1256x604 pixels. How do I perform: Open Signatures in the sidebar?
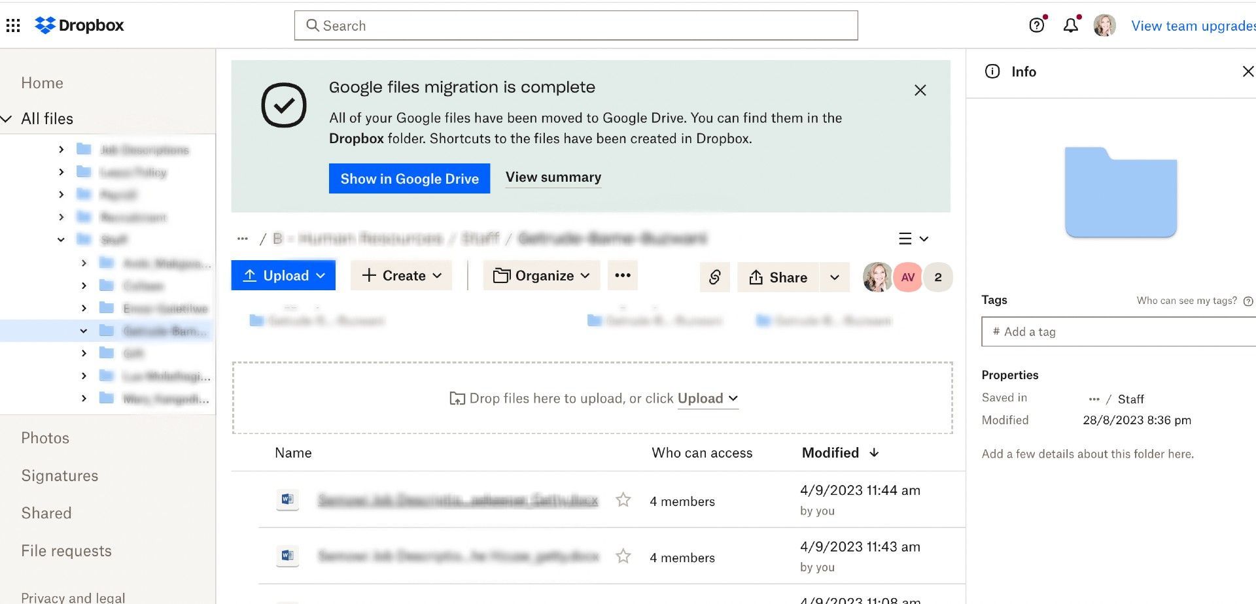click(60, 476)
